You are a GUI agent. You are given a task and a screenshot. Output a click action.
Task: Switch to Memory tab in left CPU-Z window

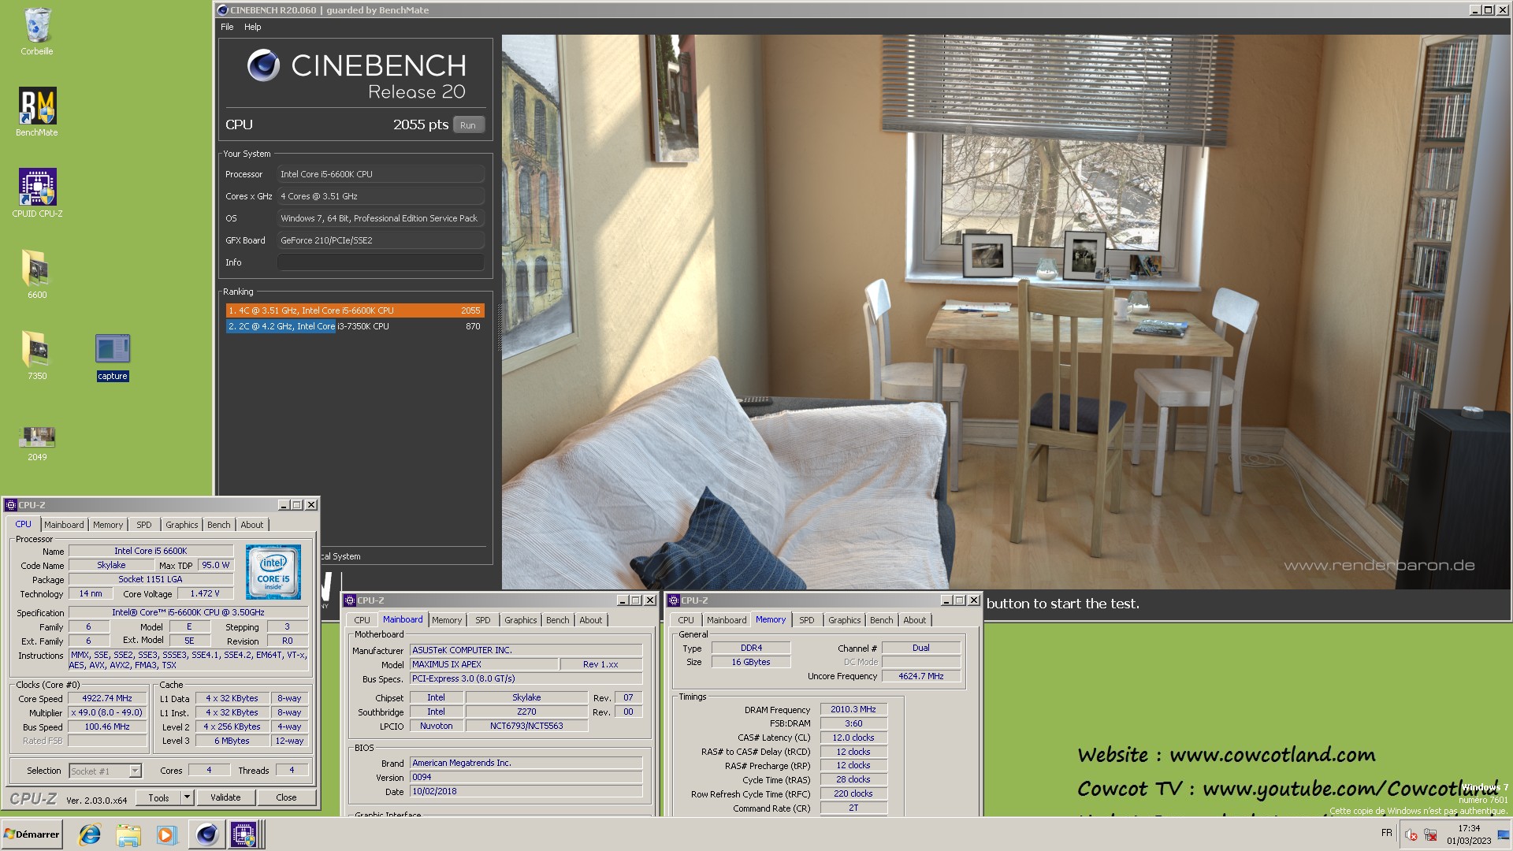click(108, 525)
